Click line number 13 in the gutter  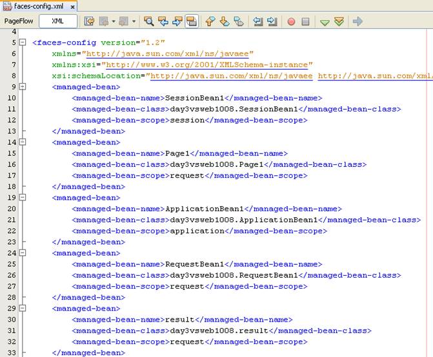[x=12, y=131]
